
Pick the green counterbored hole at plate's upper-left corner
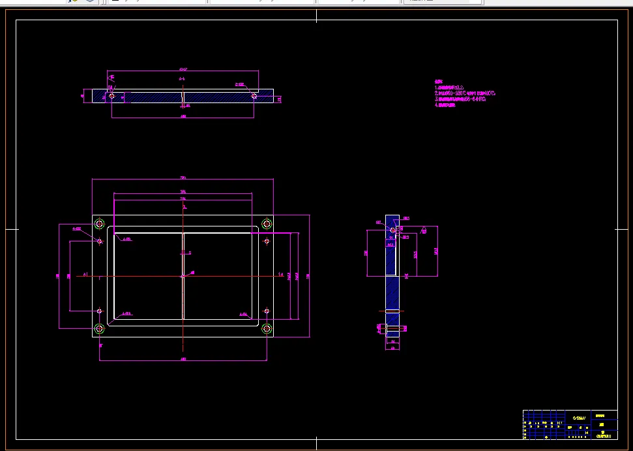coord(99,224)
